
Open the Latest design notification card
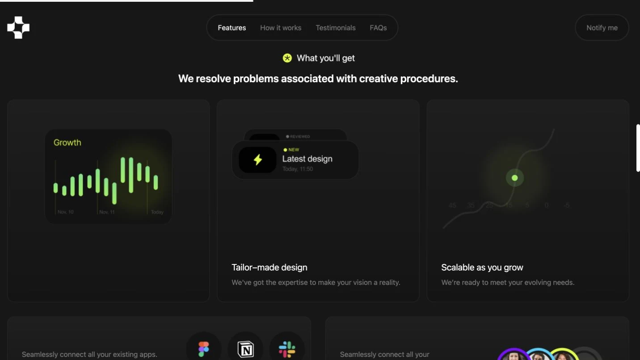tap(295, 160)
